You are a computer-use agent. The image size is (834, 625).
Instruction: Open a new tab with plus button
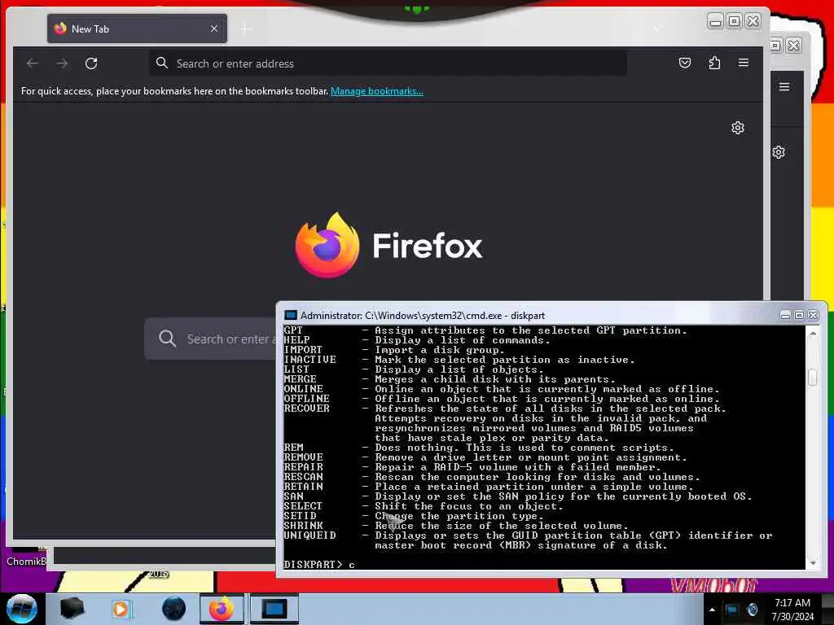pyautogui.click(x=245, y=28)
